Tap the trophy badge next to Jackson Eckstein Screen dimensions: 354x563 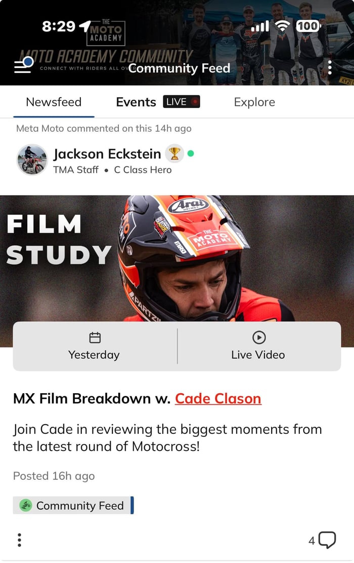click(x=174, y=154)
